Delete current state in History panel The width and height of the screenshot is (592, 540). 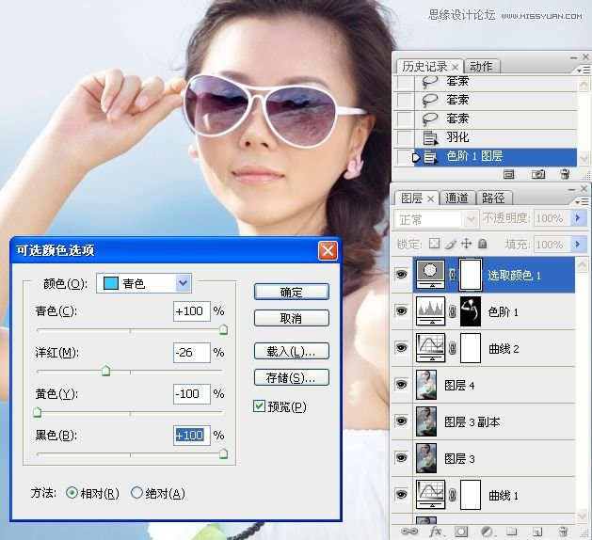click(565, 174)
